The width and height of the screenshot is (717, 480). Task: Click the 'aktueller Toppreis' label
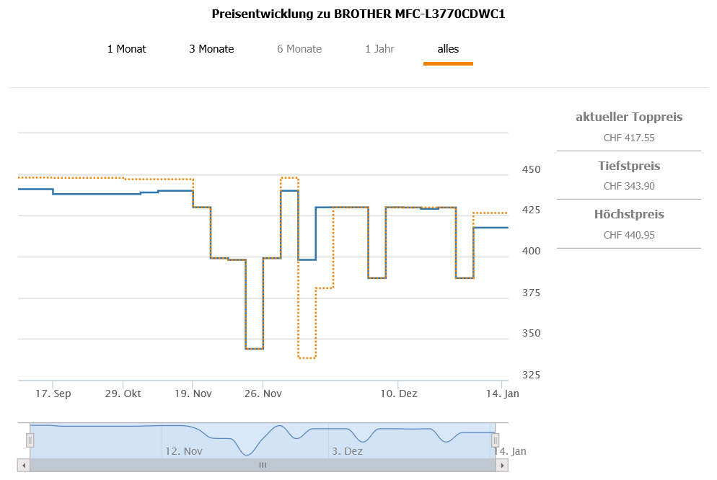pos(629,117)
